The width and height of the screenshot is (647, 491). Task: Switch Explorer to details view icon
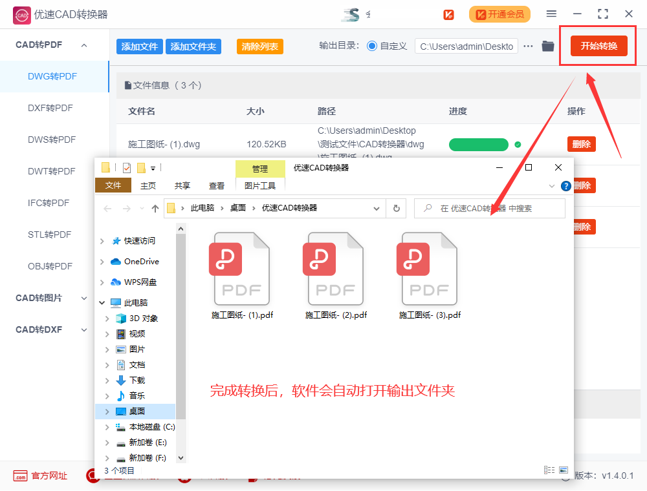click(x=549, y=470)
